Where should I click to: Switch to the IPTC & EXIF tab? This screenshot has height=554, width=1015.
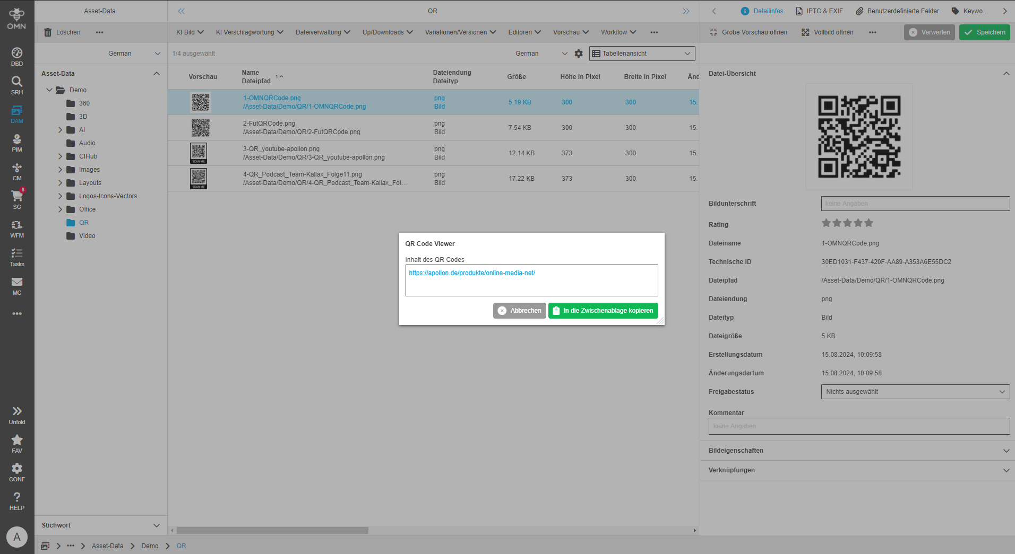[x=819, y=11]
